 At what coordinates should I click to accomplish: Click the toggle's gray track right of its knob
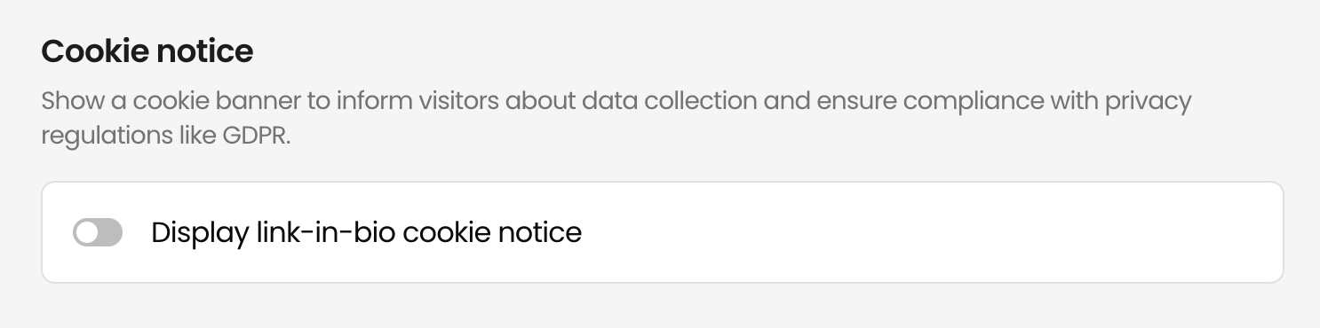click(x=110, y=233)
